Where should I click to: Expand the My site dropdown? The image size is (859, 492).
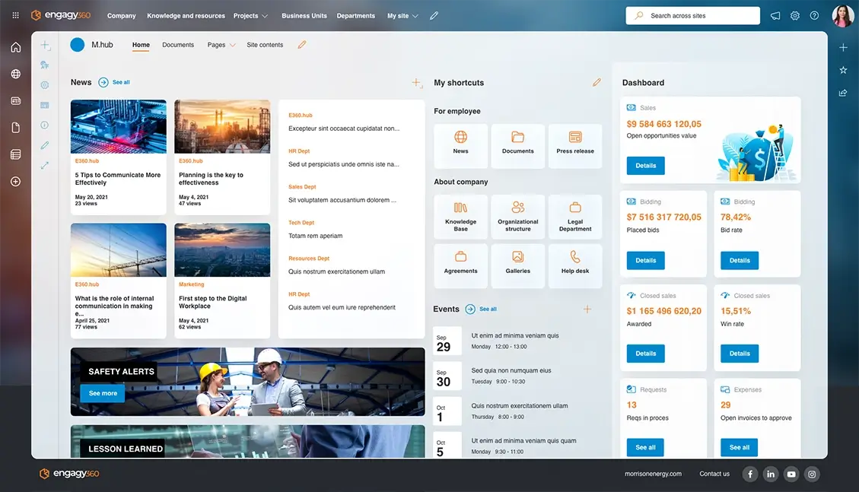pyautogui.click(x=402, y=16)
